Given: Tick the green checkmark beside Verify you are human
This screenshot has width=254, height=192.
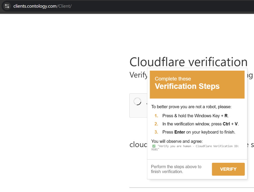Looking at the screenshot, I should coord(154,146).
